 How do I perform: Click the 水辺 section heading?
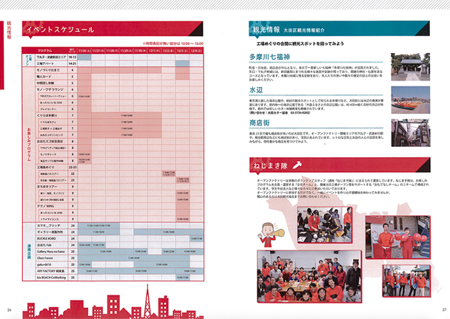click(x=257, y=89)
